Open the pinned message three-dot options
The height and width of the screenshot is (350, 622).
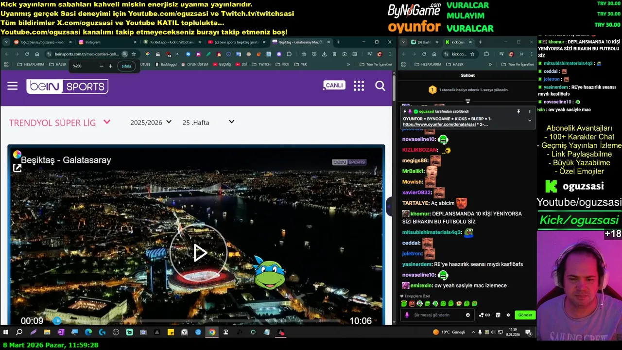(530, 111)
